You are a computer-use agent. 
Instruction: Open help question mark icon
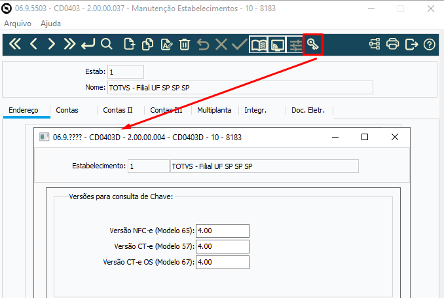430,45
